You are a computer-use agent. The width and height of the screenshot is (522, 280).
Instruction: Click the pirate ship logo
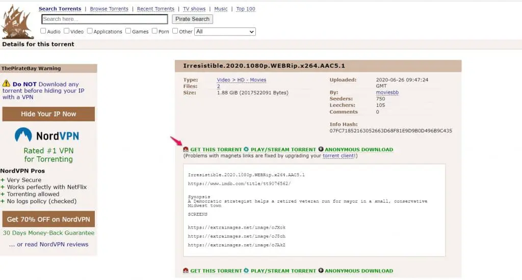(x=18, y=22)
